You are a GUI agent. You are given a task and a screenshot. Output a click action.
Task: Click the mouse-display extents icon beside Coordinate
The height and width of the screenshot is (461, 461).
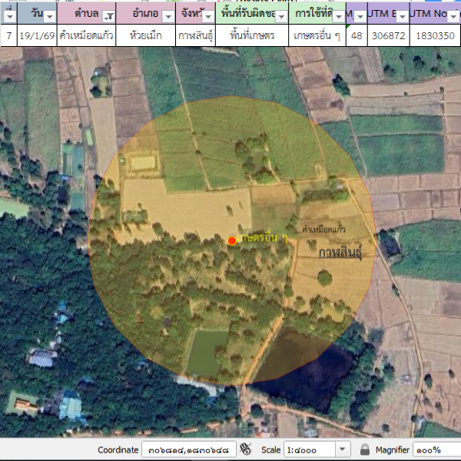tap(246, 449)
